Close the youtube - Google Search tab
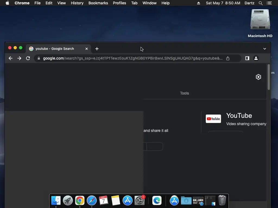The width and height of the screenshot is (278, 208). tap(87, 49)
